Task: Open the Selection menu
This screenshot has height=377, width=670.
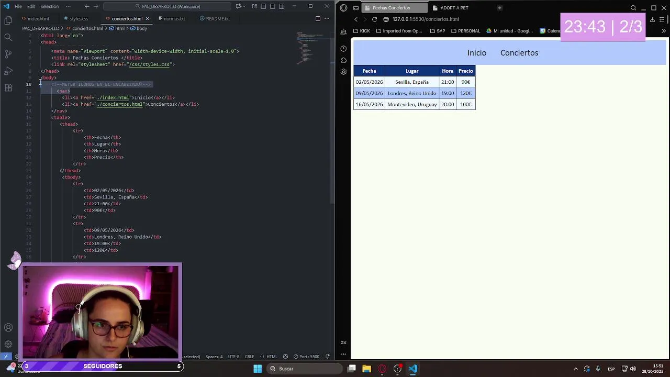Action: coord(49,6)
